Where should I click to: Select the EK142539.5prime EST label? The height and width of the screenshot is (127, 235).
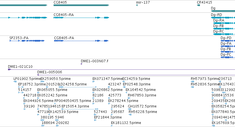point(63,112)
